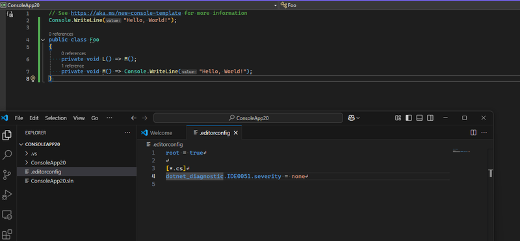
Task: Click the VS Code editor vertical scrollbar
Action: (491, 195)
